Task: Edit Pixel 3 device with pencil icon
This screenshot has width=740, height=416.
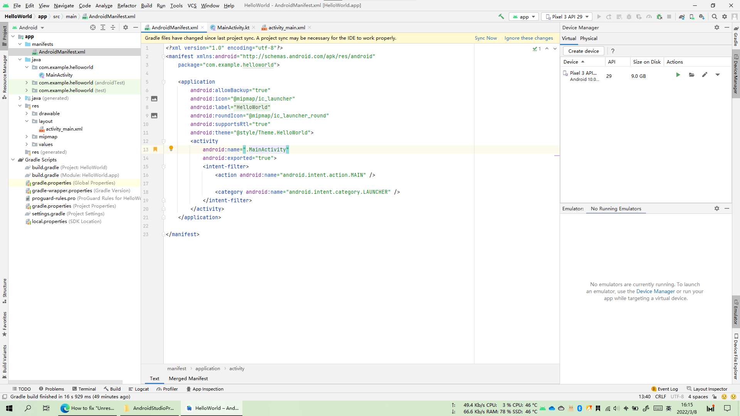Action: point(705,75)
